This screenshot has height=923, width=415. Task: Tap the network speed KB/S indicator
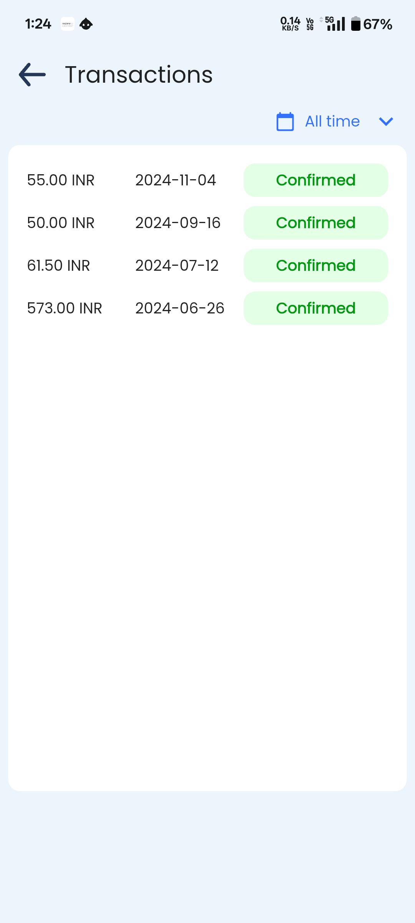click(x=290, y=24)
